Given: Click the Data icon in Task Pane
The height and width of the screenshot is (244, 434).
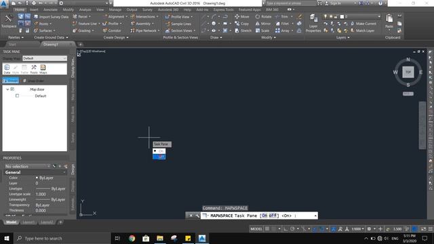Looking at the screenshot, I should click(7, 69).
